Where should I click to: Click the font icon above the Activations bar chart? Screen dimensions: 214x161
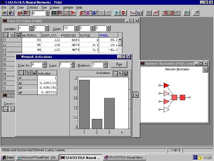115,74
